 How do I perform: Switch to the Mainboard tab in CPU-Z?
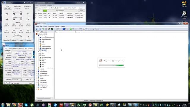pyautogui.click(x=15, y=49)
